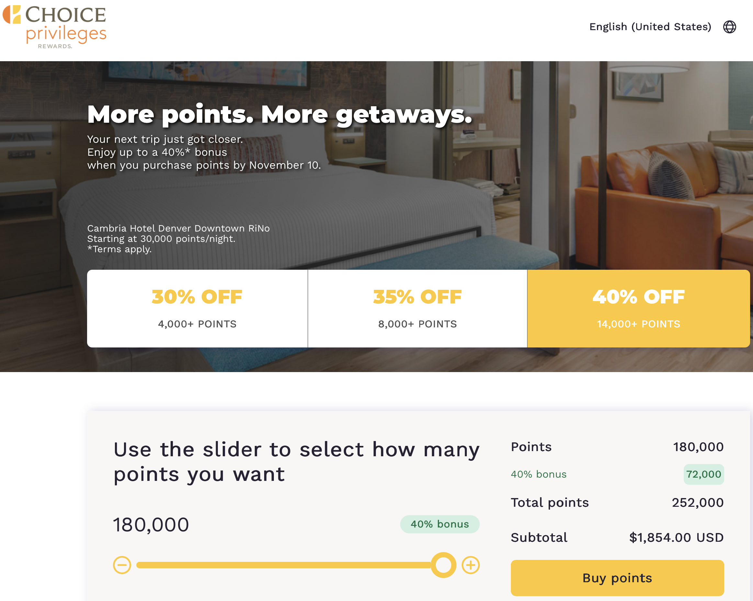Click the green 40% bonus label in summary
The height and width of the screenshot is (601, 753).
coord(539,474)
